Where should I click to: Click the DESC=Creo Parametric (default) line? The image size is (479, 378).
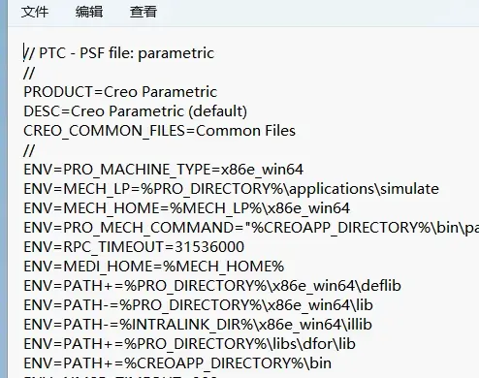(136, 111)
